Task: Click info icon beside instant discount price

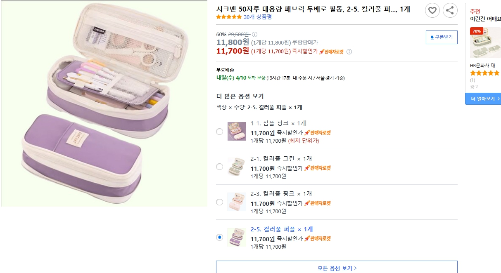Action: (x=349, y=52)
